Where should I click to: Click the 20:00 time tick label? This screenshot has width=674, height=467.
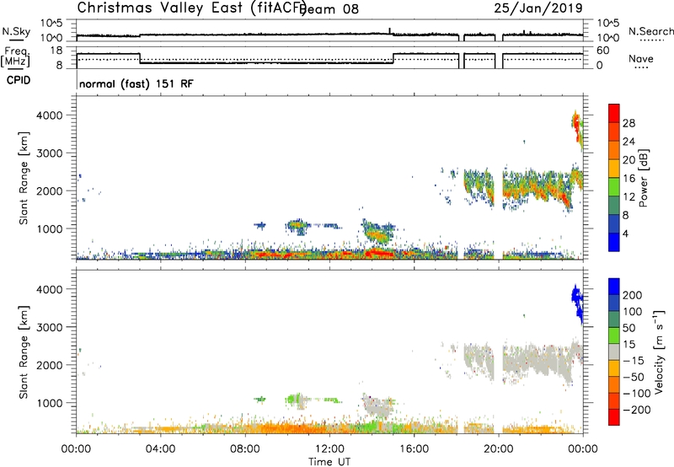(498, 449)
